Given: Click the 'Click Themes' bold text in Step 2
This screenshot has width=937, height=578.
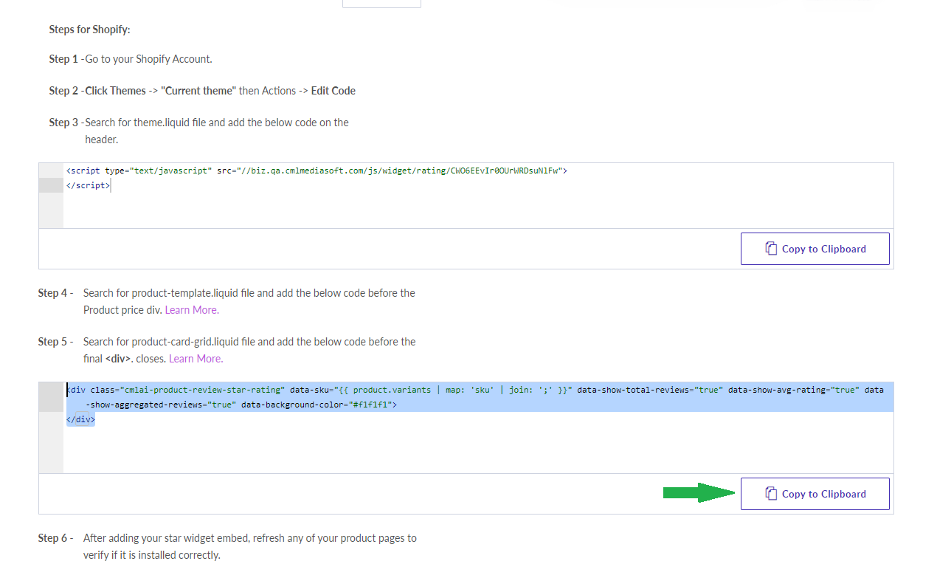Looking at the screenshot, I should 115,91.
